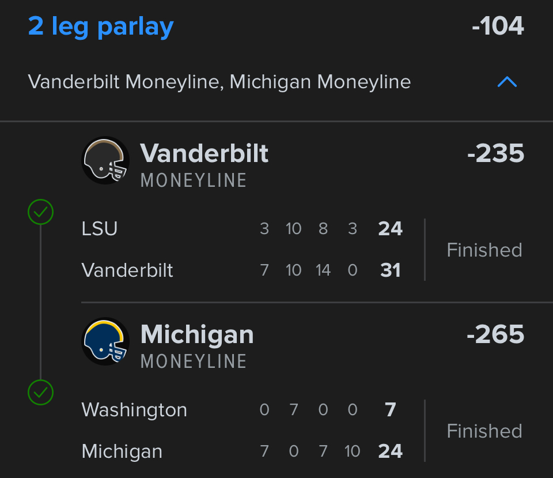
Task: Tap the -265 Michigan moneyline odds
Action: pyautogui.click(x=495, y=334)
